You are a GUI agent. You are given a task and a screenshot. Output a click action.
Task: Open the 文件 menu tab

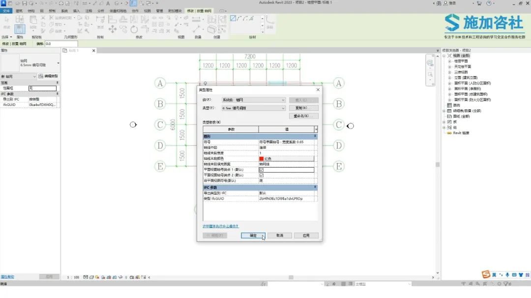tap(6, 11)
